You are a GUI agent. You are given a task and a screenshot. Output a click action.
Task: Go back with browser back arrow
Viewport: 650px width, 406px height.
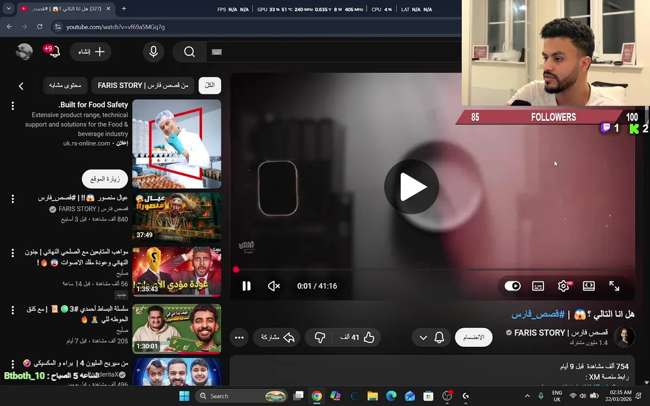tap(9, 27)
